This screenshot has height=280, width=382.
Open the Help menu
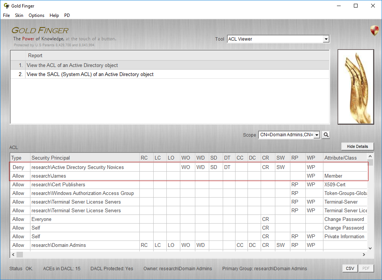54,15
